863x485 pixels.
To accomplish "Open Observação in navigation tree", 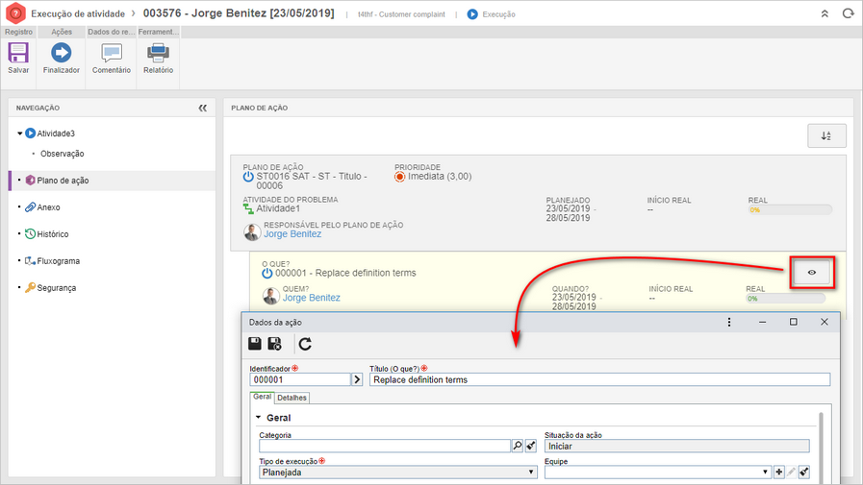I will click(x=63, y=154).
